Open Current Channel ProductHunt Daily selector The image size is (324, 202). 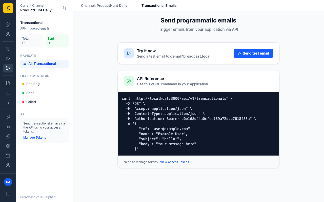coord(44,8)
